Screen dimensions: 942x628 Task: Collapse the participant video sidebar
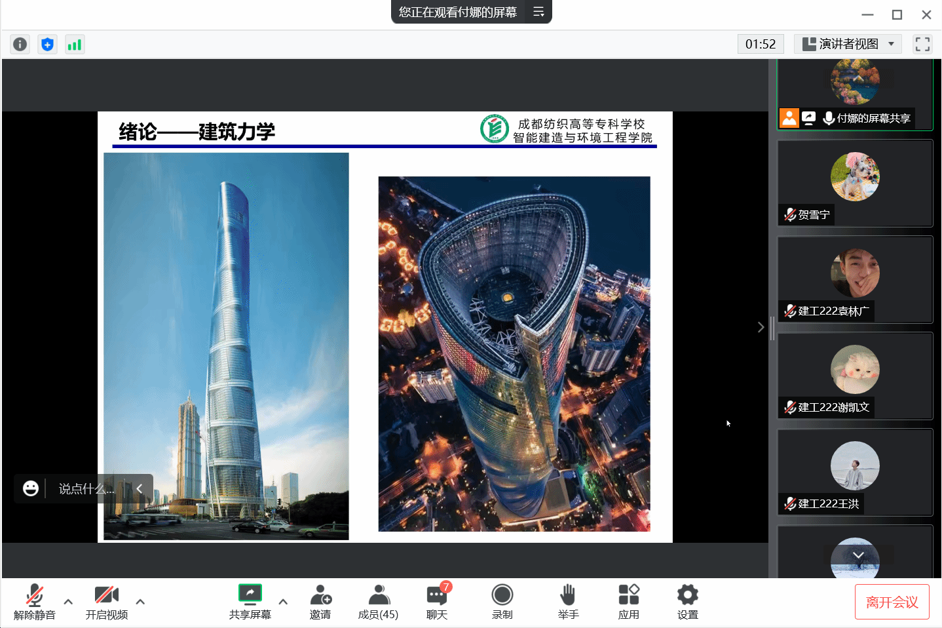coord(761,327)
